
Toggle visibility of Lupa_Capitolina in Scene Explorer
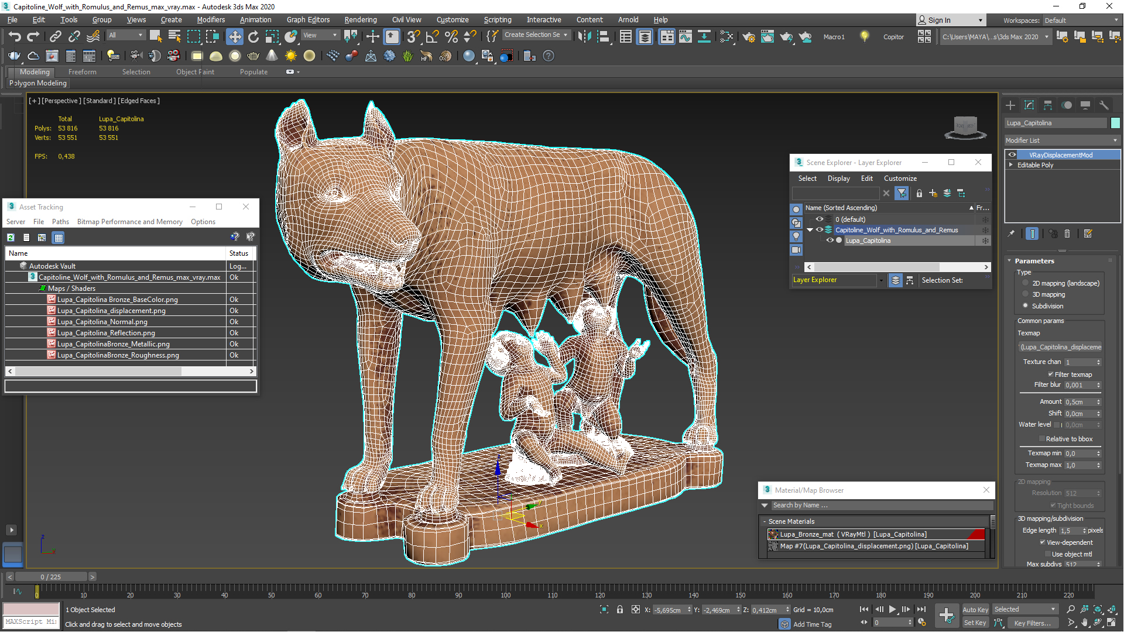point(830,241)
